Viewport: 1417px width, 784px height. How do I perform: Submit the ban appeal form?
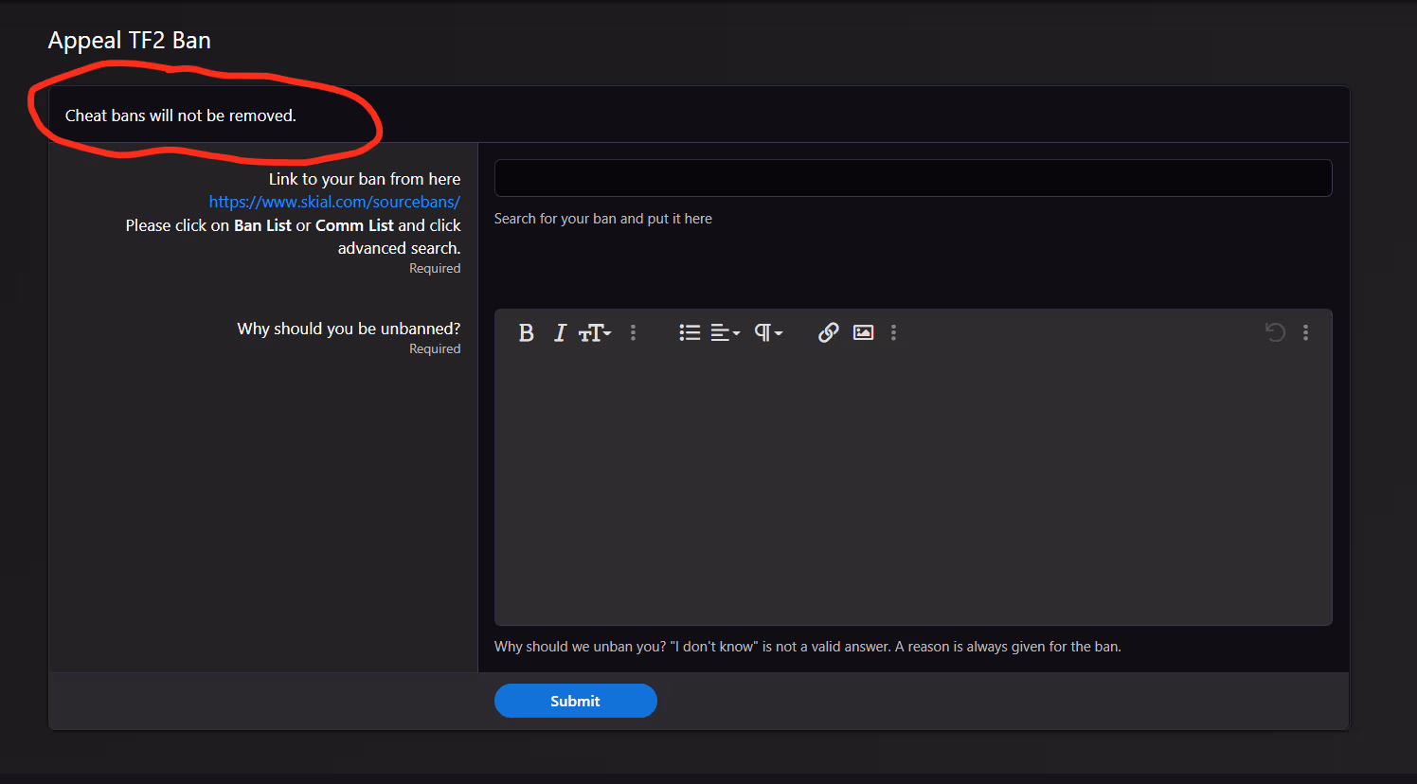tap(576, 701)
